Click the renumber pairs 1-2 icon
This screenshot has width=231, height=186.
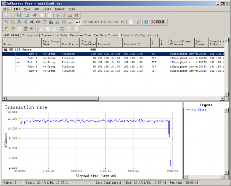70,22
